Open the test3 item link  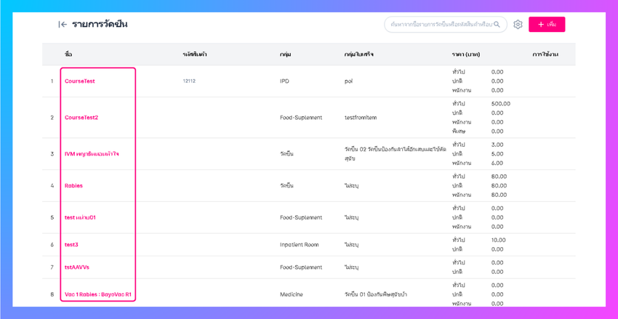(x=71, y=245)
